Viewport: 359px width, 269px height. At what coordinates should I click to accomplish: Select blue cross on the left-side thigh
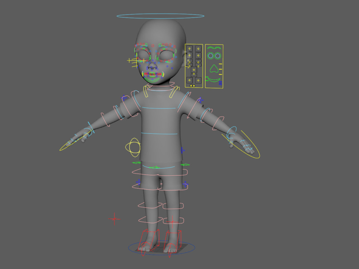(138, 182)
